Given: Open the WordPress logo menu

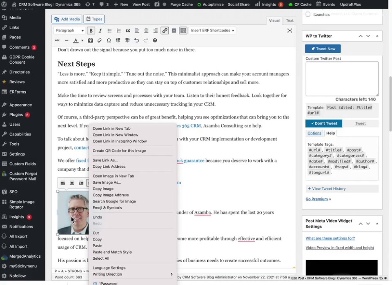Looking at the screenshot, I should (4, 4).
